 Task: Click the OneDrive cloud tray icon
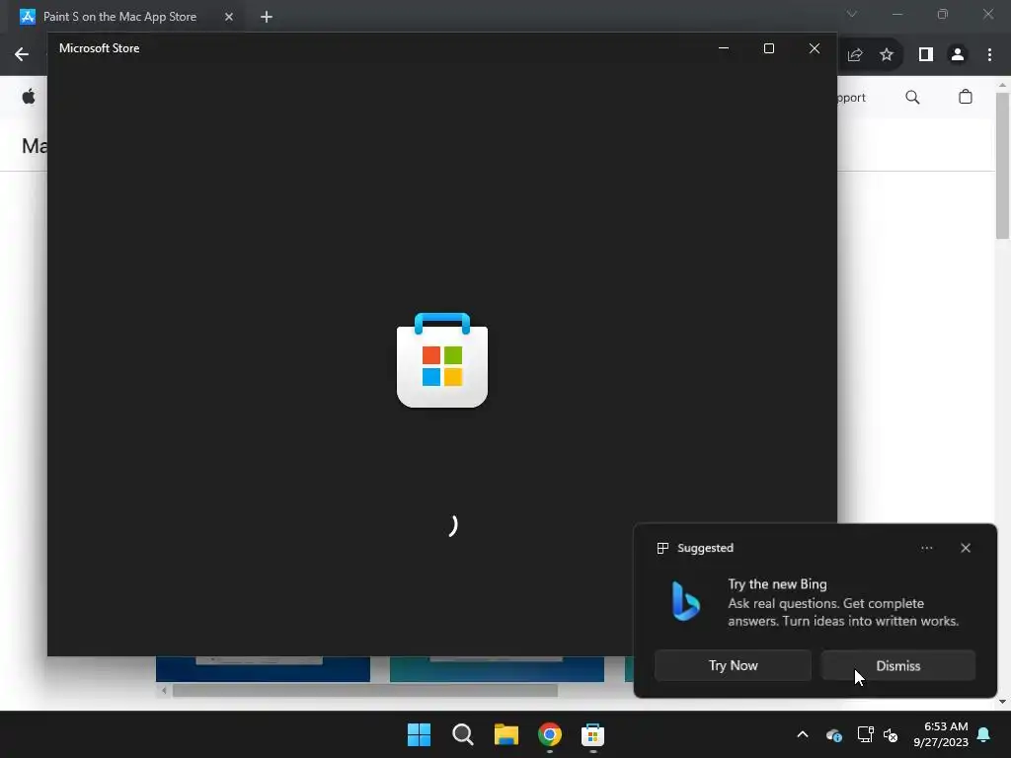[x=833, y=734]
